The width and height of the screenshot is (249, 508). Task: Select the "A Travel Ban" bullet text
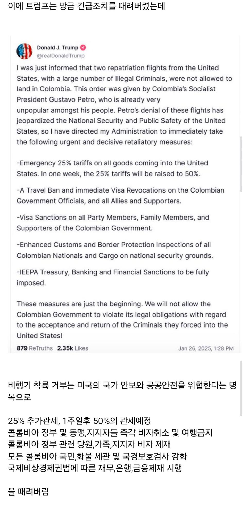[121, 195]
